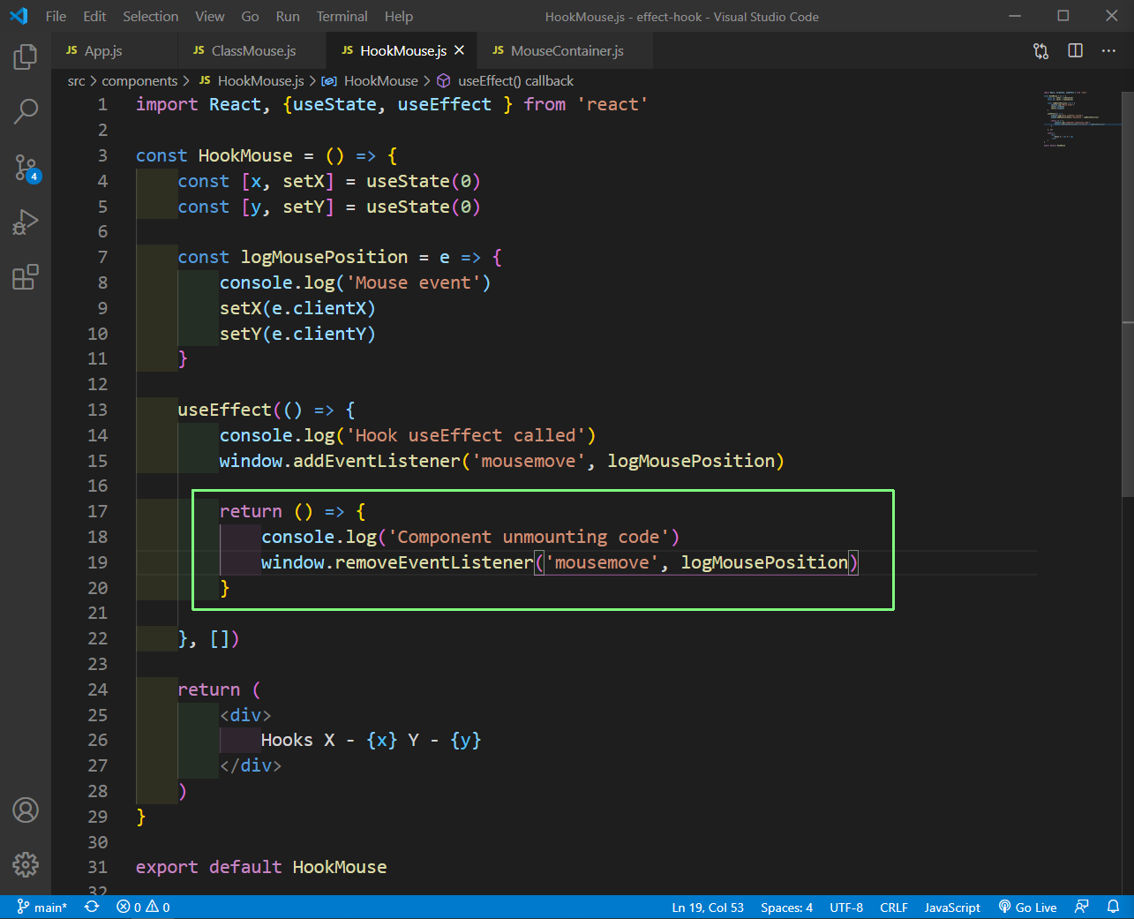
Task: Open the Explorer view in activity bar
Action: click(26, 57)
